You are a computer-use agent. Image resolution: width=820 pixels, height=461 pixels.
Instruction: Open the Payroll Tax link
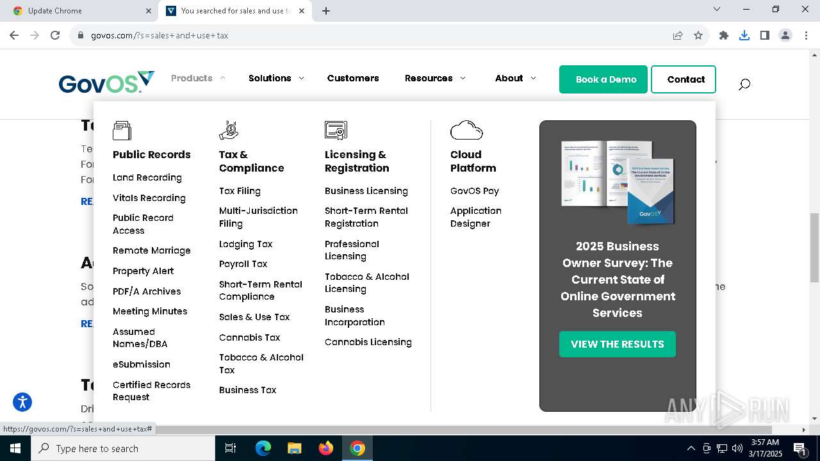click(x=243, y=264)
